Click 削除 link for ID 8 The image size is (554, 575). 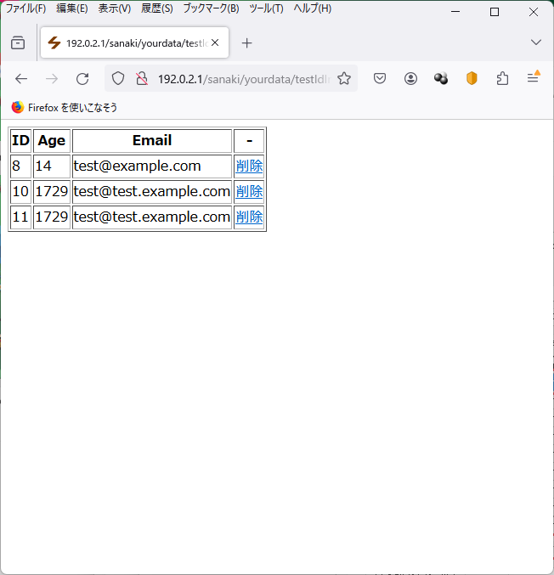click(249, 166)
